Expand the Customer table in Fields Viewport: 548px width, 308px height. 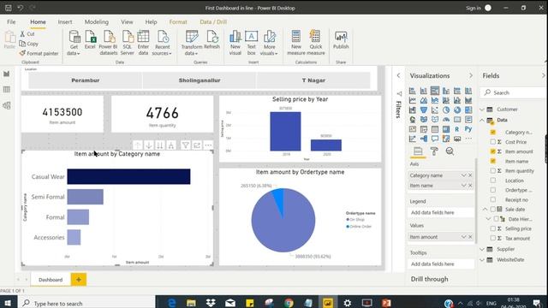point(482,110)
